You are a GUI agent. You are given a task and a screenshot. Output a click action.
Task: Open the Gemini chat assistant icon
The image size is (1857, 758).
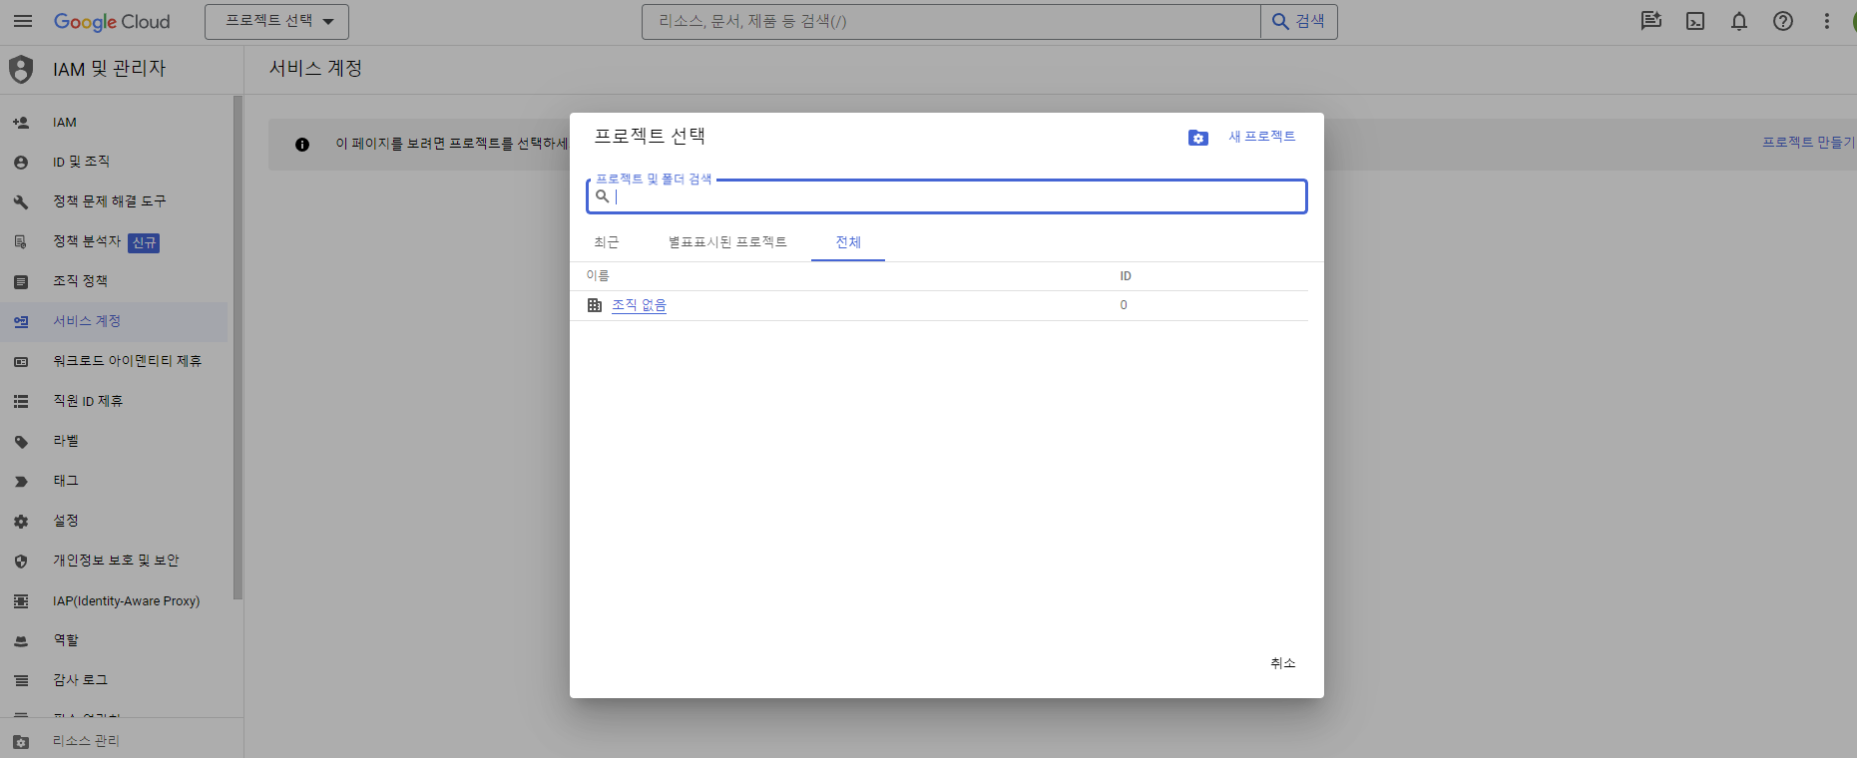pos(1651,21)
